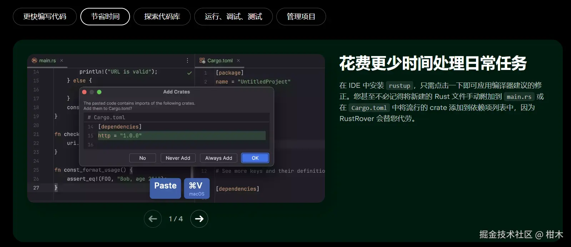Screen dimensions: 571x247
Task: Choose Never Add in the dialog
Action: (178, 158)
